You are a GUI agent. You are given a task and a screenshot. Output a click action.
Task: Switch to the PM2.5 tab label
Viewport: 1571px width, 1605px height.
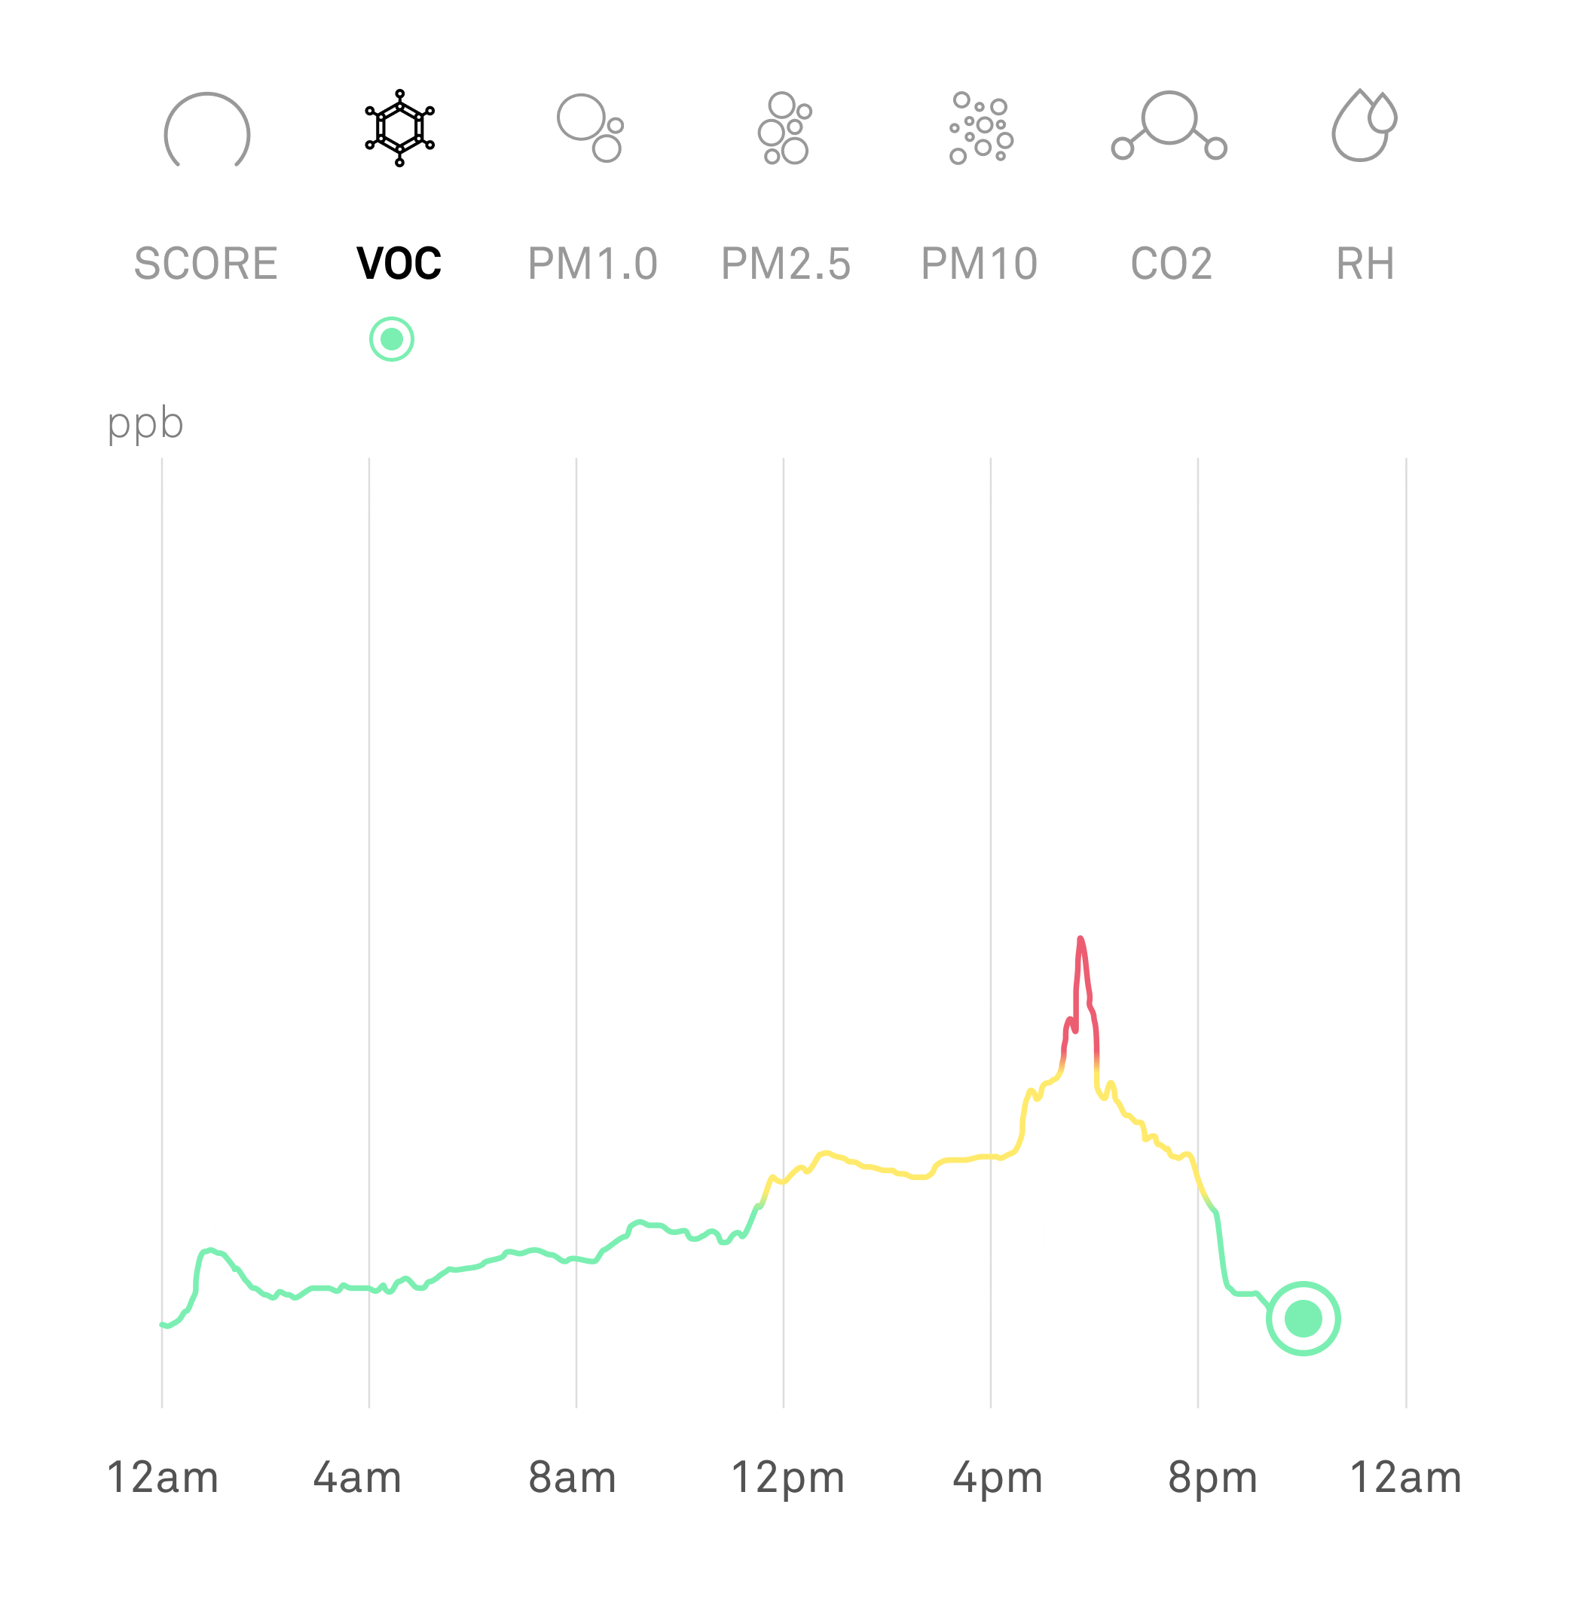tap(785, 264)
